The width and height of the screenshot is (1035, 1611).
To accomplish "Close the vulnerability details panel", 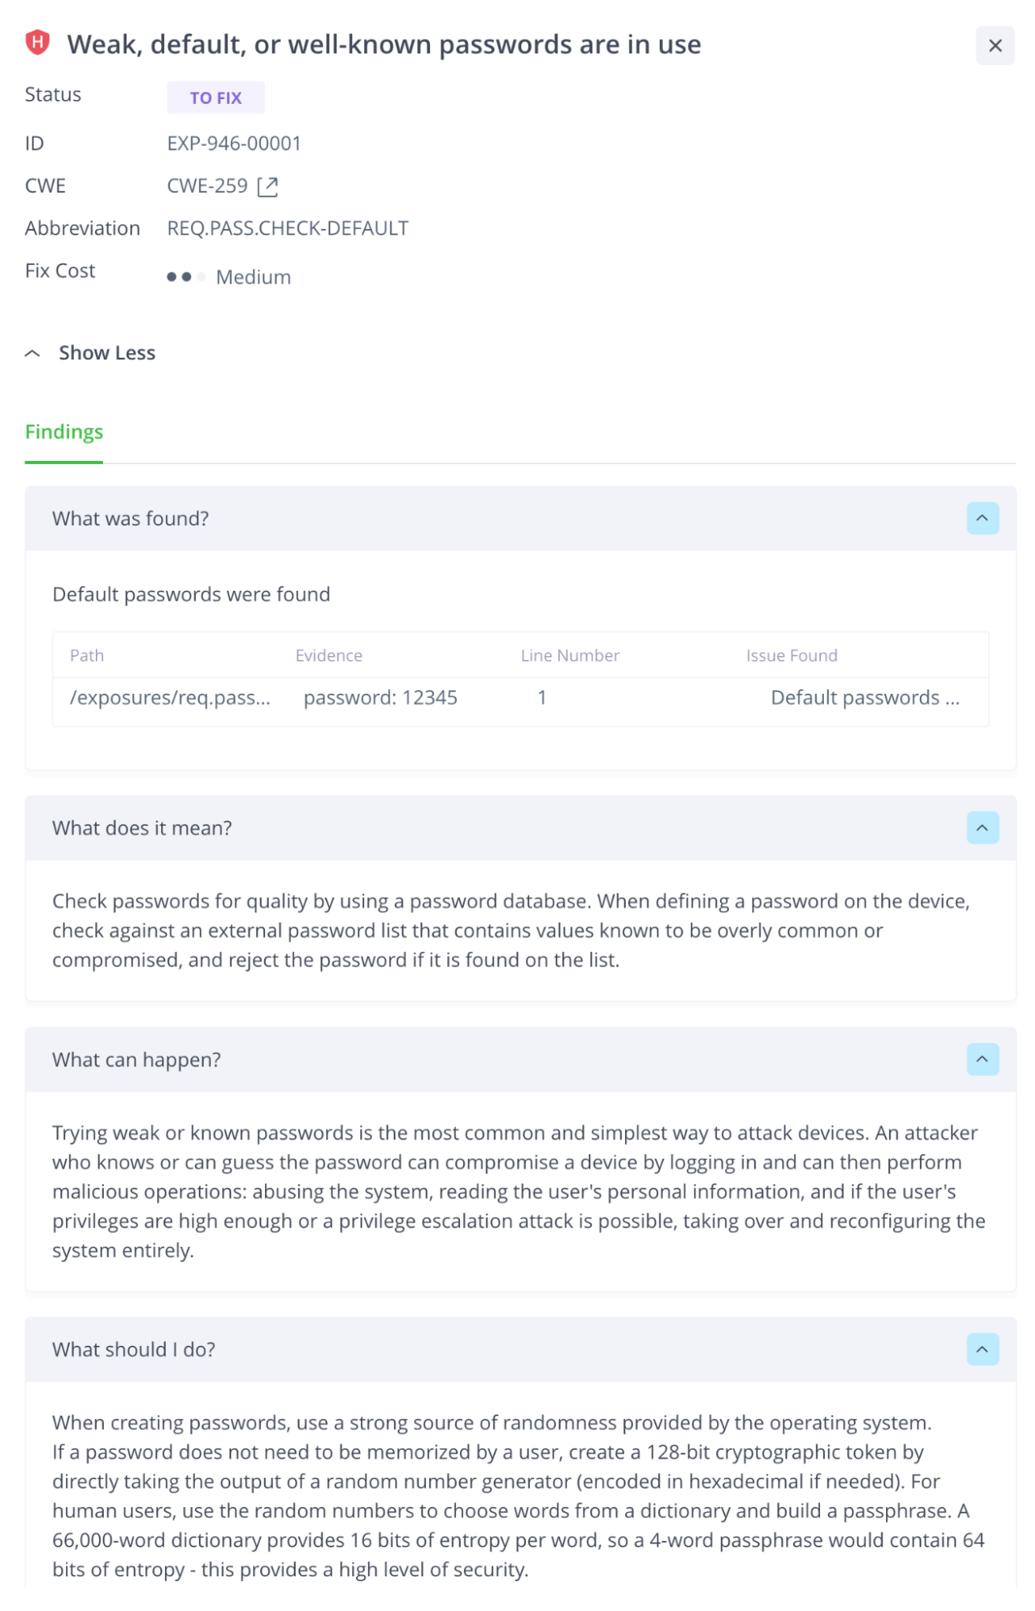I will [x=995, y=46].
